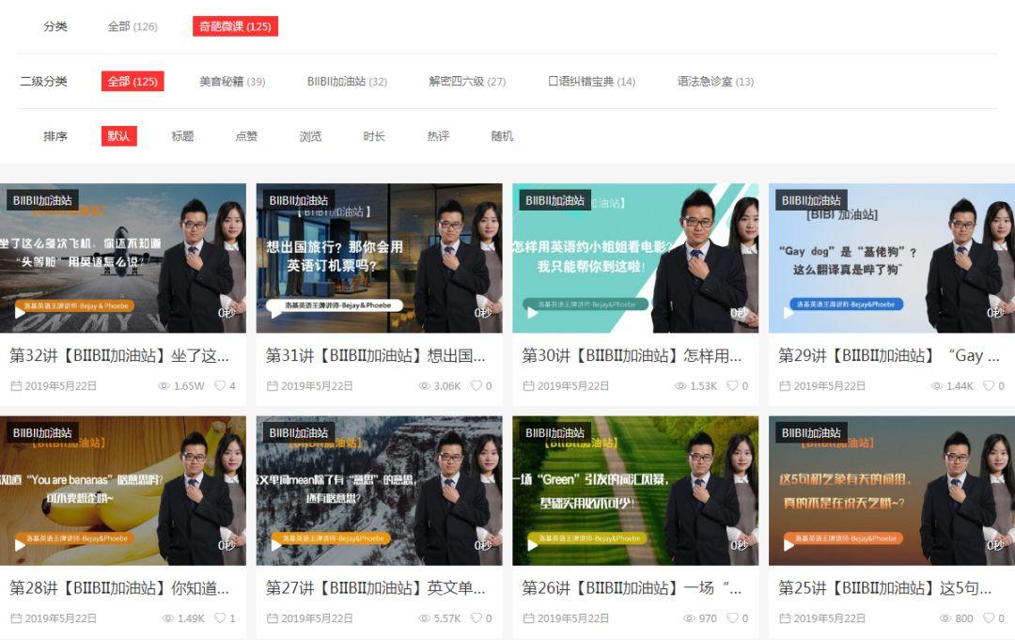Open title 第29讲【BIIBII加油站】"Gay...
The image size is (1015, 640).
pos(888,355)
